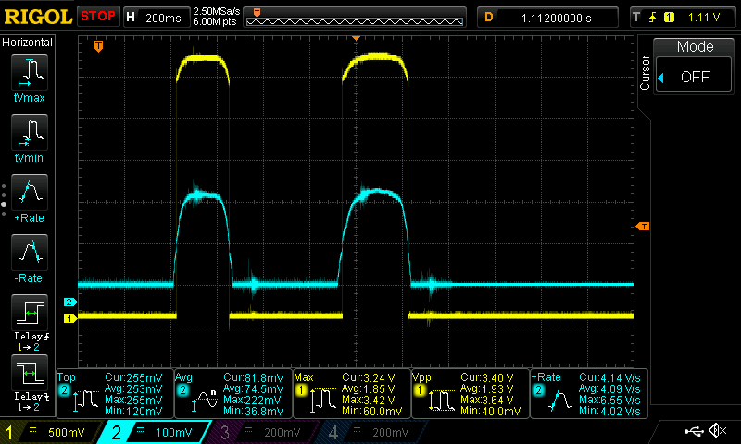Viewport: 741px width, 444px height.
Task: Click the +Rate measurement result box
Action: click(x=589, y=394)
